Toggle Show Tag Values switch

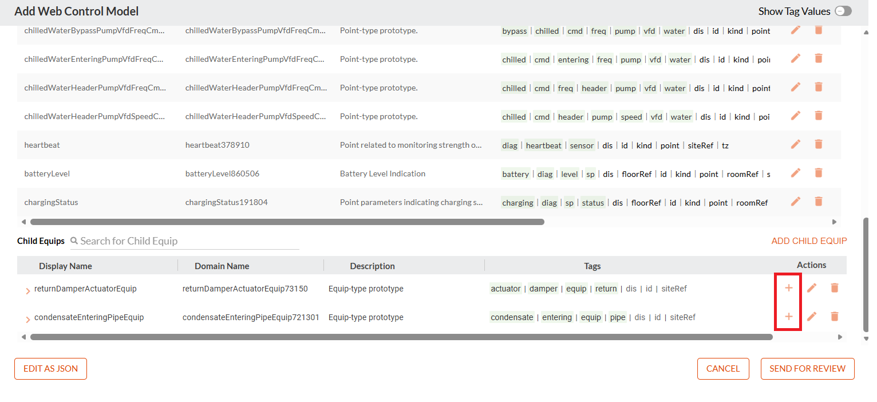tap(843, 11)
